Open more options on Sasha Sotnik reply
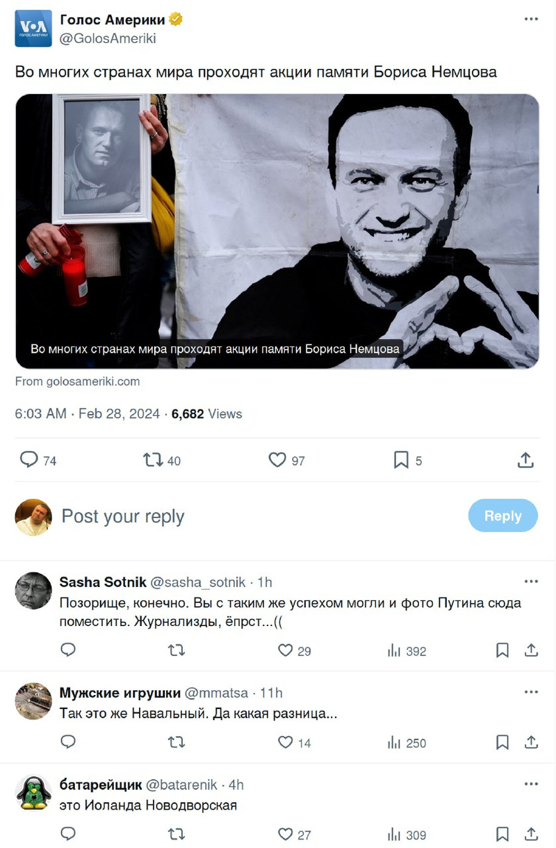This screenshot has height=848, width=556. (x=531, y=582)
